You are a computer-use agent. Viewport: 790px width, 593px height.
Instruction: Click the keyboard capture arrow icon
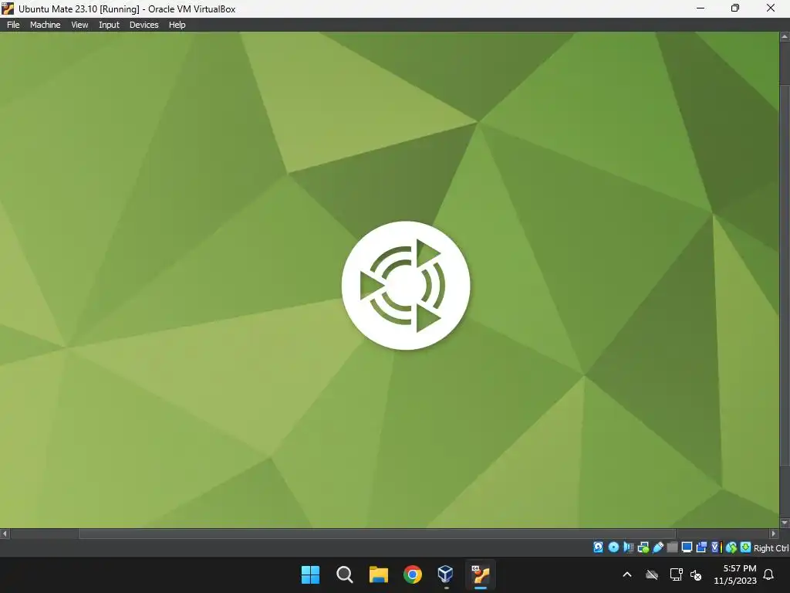(746, 547)
